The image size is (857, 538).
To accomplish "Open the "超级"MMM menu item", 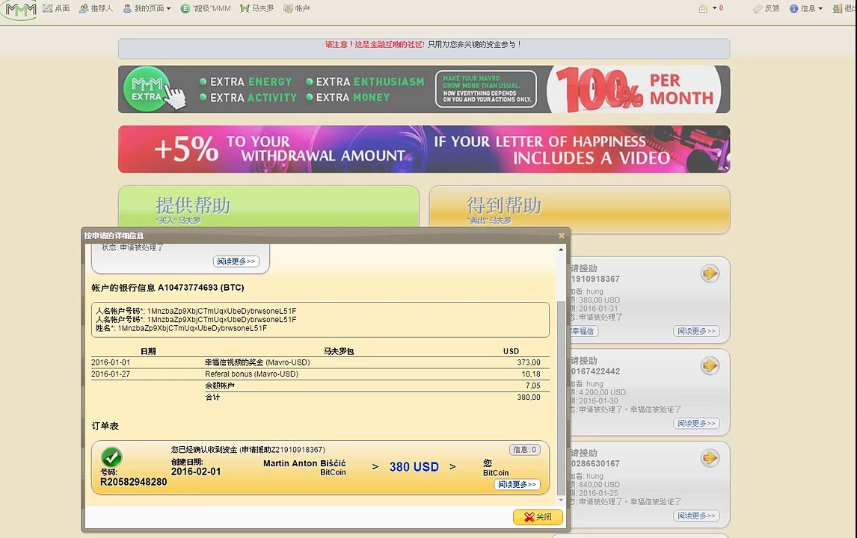I will (x=206, y=8).
